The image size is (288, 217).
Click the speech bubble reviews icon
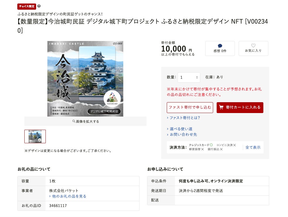coord(220,46)
